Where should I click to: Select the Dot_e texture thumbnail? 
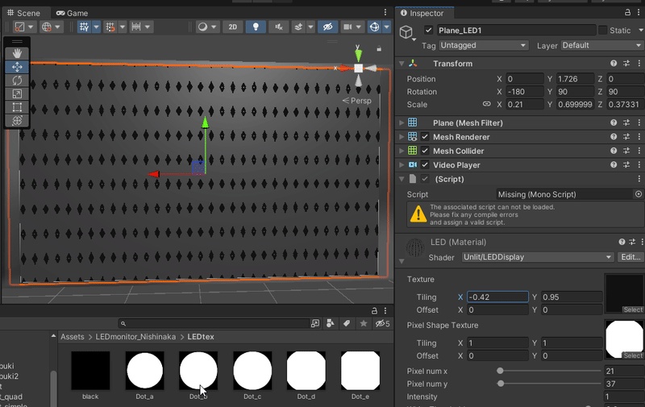(360, 371)
